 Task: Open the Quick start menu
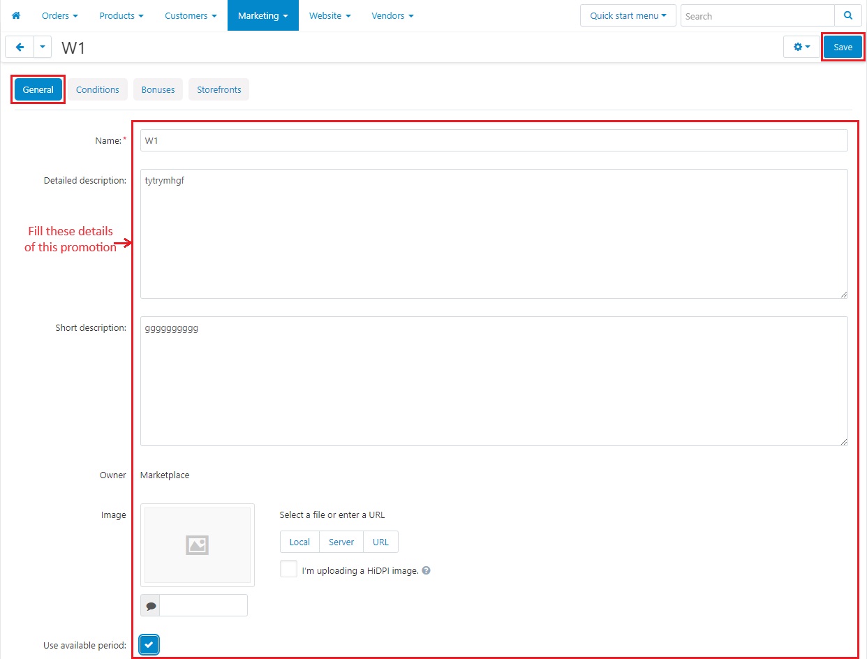[x=628, y=15]
